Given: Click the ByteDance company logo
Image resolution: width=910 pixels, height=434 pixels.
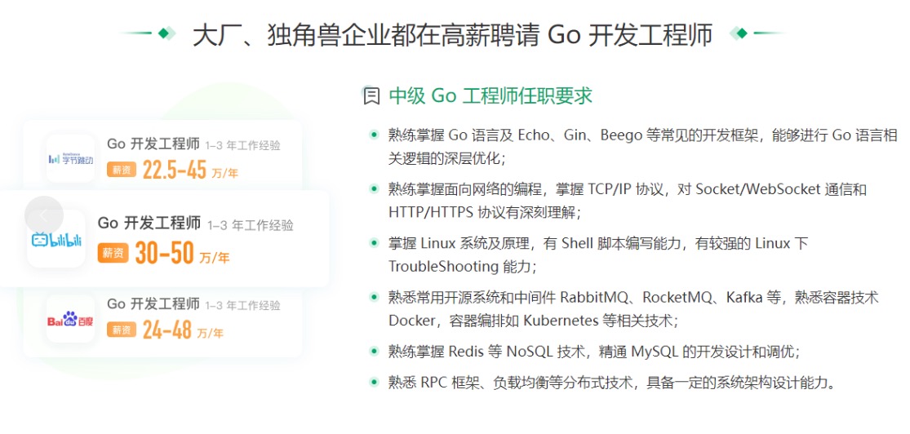Looking at the screenshot, I should coord(70,158).
